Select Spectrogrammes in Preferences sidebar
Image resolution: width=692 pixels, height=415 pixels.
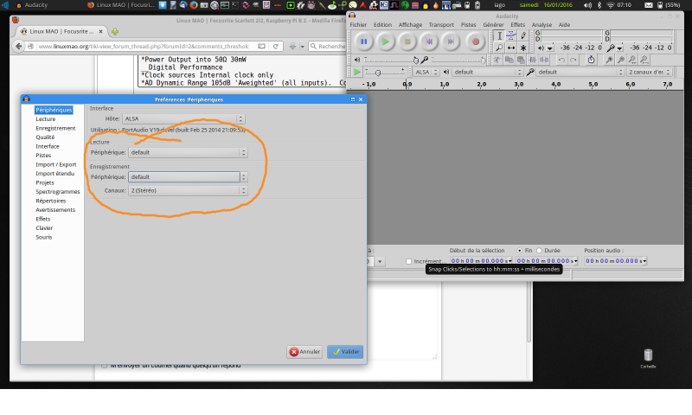pos(58,191)
